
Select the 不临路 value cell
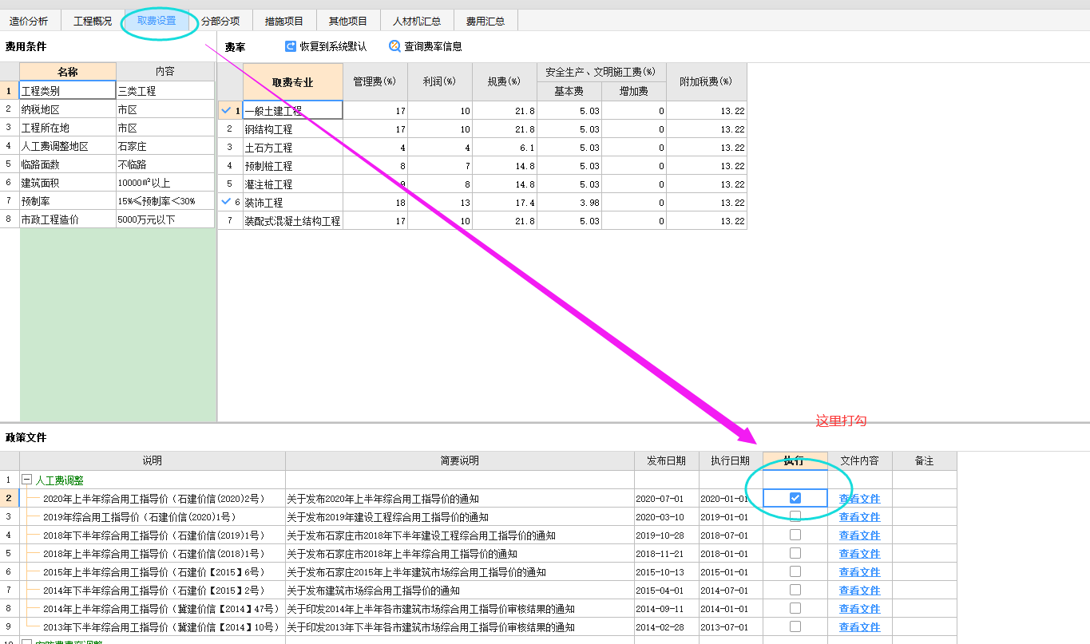tap(165, 164)
